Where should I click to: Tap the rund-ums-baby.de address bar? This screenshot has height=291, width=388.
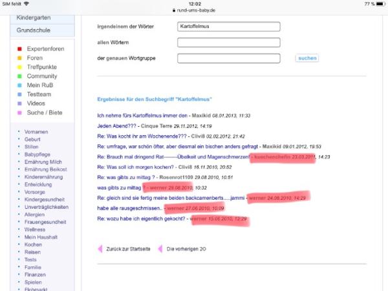click(x=194, y=10)
